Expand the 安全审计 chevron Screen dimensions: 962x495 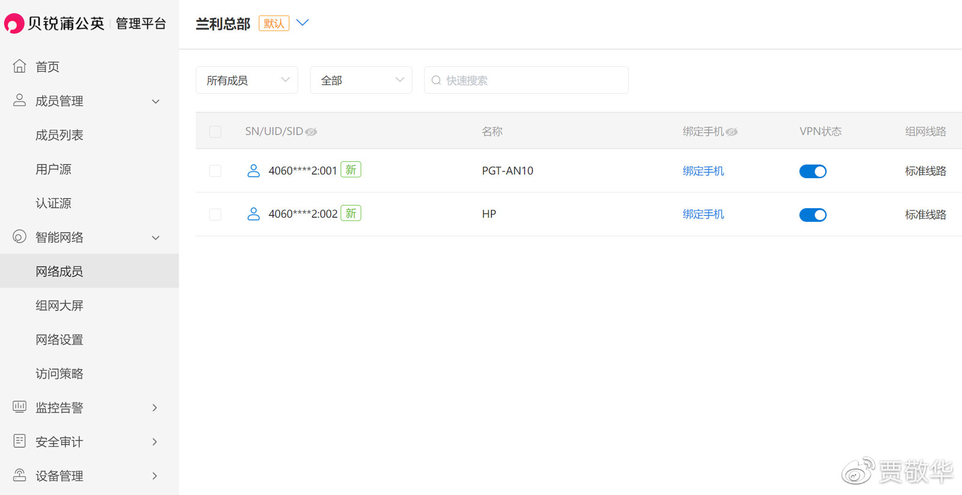click(x=155, y=442)
